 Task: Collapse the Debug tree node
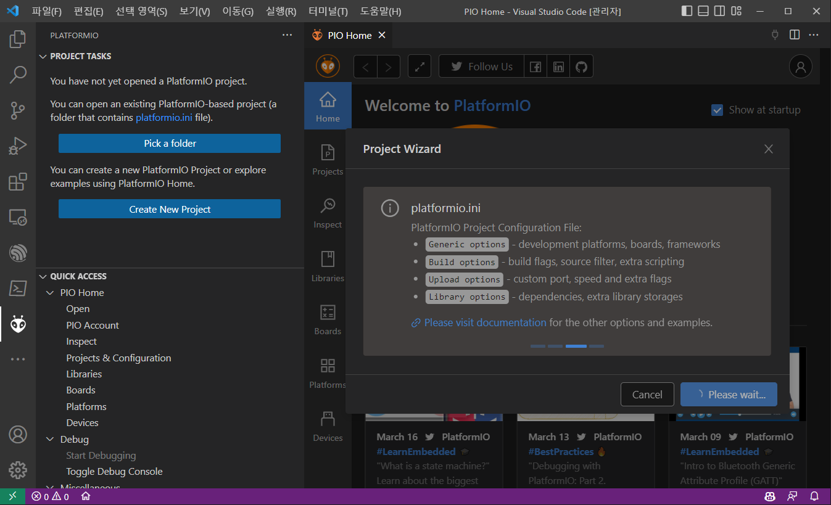click(51, 440)
